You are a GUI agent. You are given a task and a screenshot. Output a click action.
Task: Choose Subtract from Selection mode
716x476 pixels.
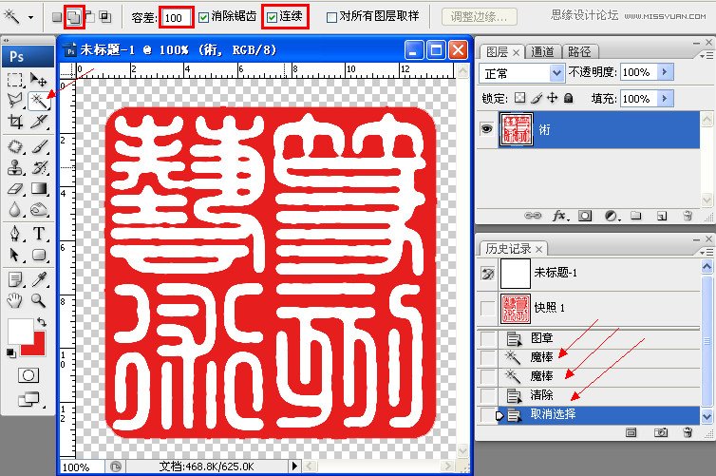pyautogui.click(x=90, y=17)
